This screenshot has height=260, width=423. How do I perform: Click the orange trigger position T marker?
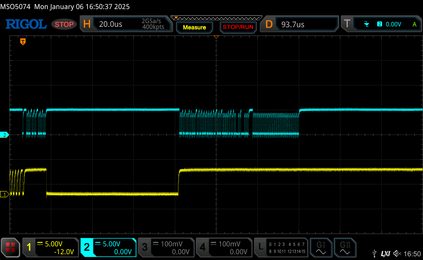pyautogui.click(x=23, y=42)
